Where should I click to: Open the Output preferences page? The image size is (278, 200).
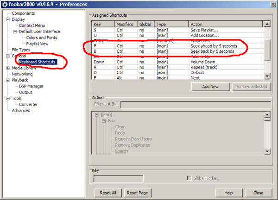25,93
